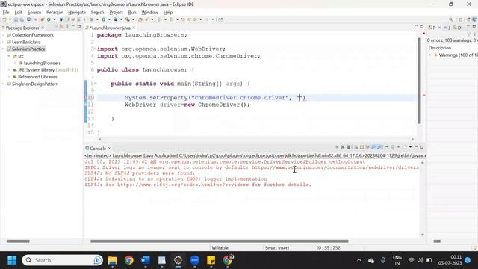
Task: Select the SeleniumPractice project
Action: click(28, 49)
